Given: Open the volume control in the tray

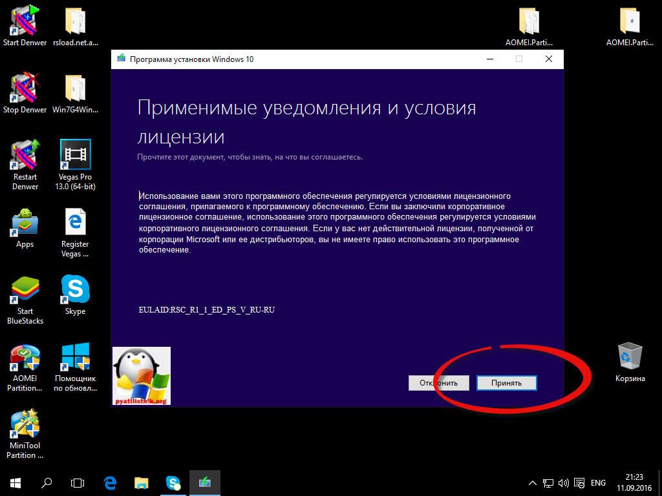Looking at the screenshot, I should 563,483.
